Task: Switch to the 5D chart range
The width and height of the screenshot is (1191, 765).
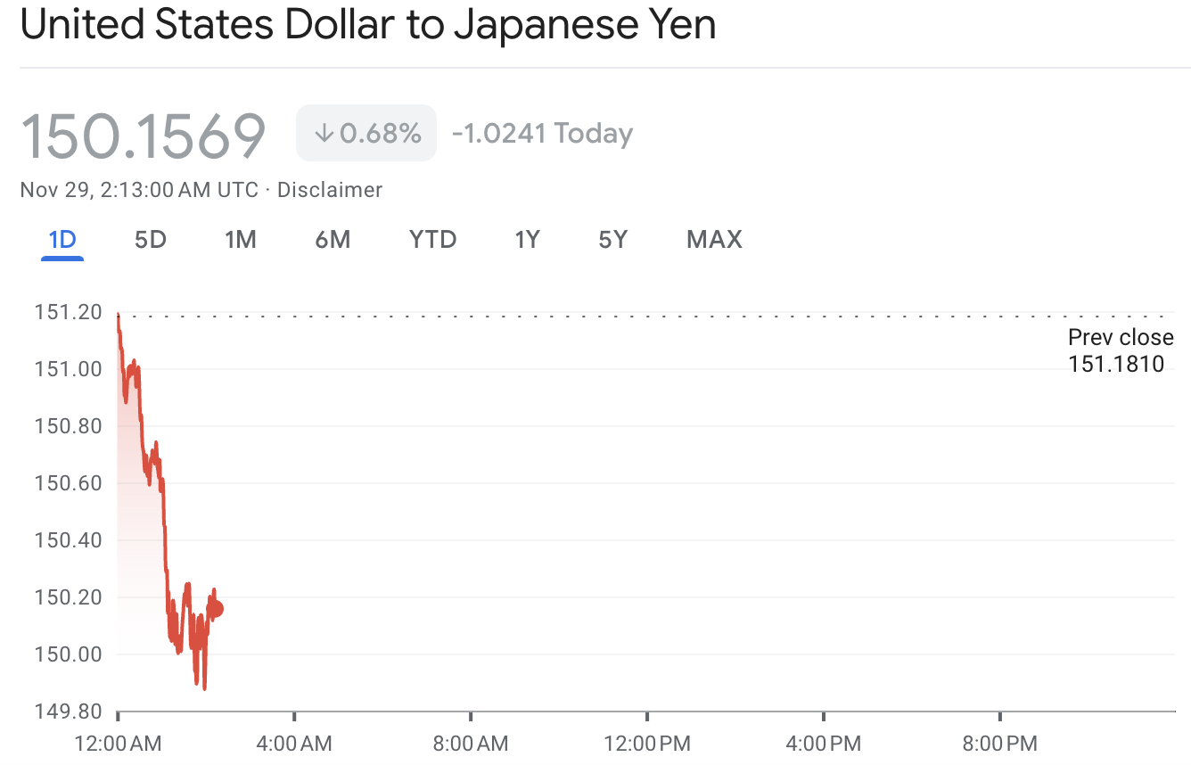Action: click(151, 240)
